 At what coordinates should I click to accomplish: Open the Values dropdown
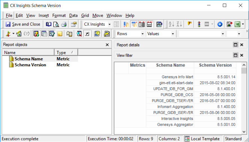(172, 34)
